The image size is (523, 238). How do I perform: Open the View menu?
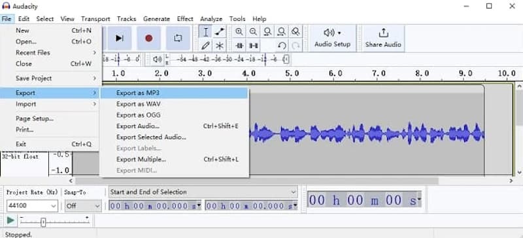pos(67,19)
